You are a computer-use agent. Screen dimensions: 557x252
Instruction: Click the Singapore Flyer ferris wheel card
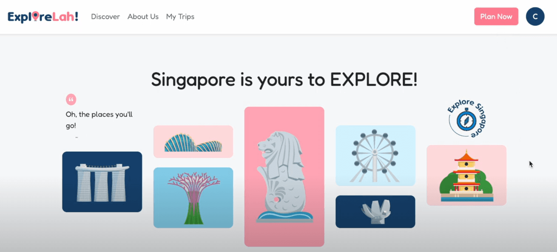[375, 155]
